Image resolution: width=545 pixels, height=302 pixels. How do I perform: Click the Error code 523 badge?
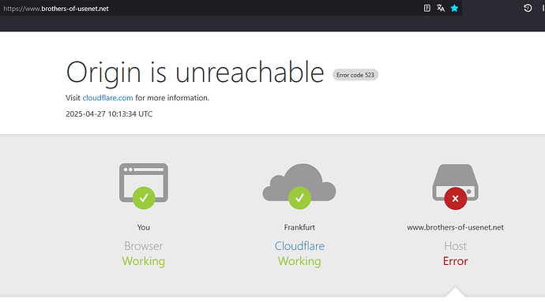point(355,75)
